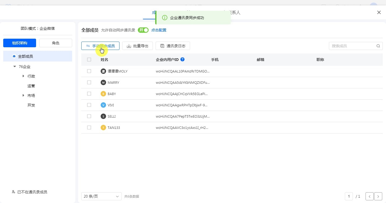
Task: Switch to the 角色 tab
Action: (56, 43)
